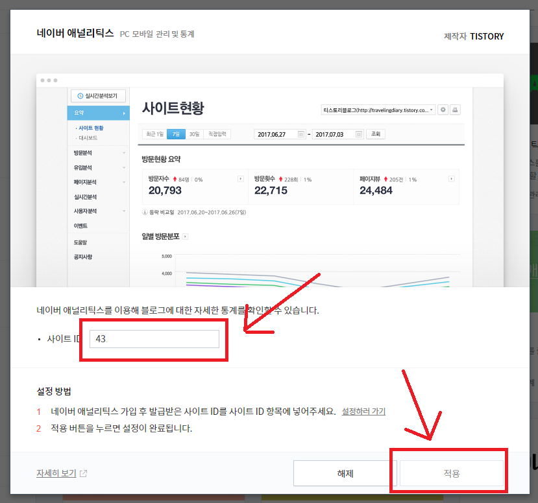Click the 사이트 ID input field
538x503 pixels.
pos(154,339)
